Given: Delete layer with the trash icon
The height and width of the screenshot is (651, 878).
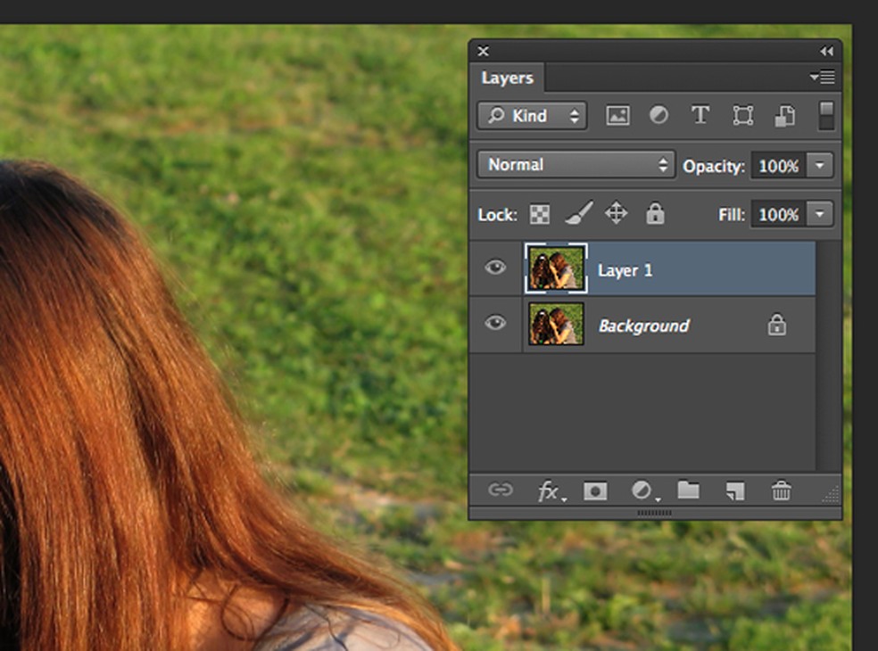Looking at the screenshot, I should [x=782, y=490].
